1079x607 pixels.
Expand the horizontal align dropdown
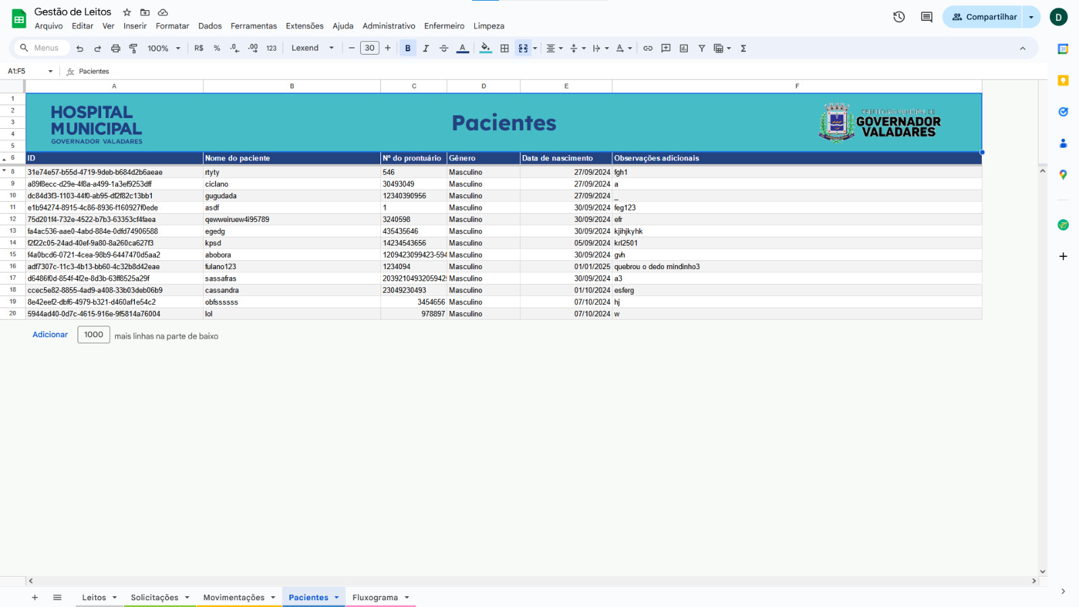click(554, 49)
